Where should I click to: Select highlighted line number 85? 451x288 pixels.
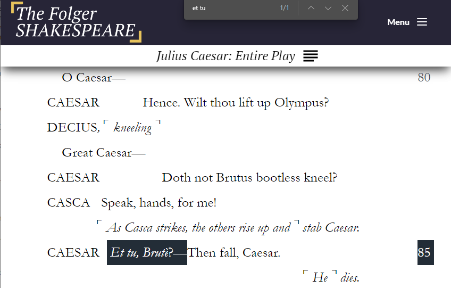[x=424, y=252]
